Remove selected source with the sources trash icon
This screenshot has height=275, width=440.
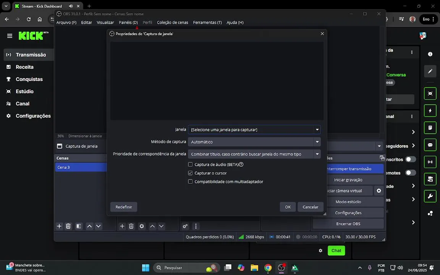131,226
